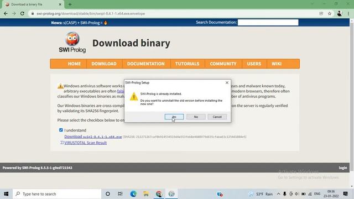The width and height of the screenshot is (354, 199).
Task: Open the WIKI menu item
Action: tap(277, 64)
